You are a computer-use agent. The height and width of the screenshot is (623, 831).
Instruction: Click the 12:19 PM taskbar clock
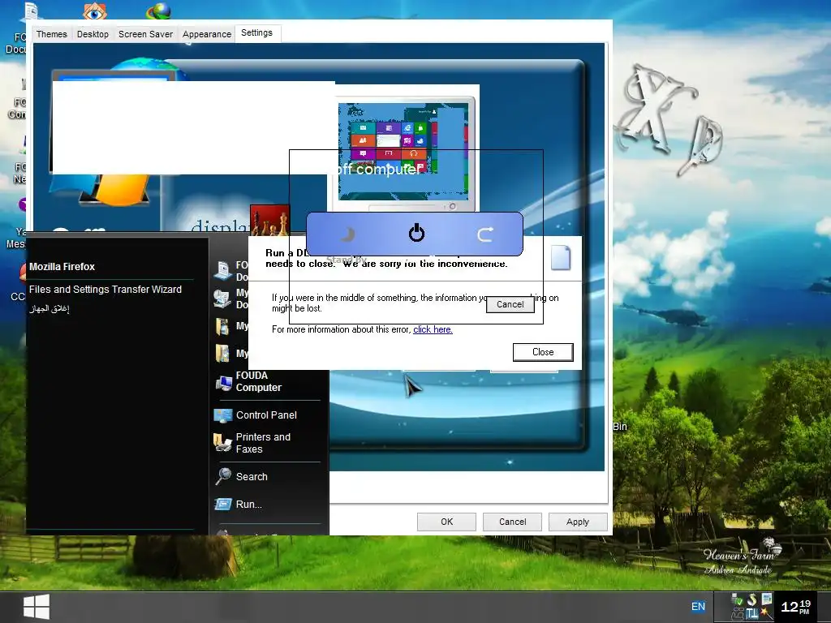click(x=795, y=607)
